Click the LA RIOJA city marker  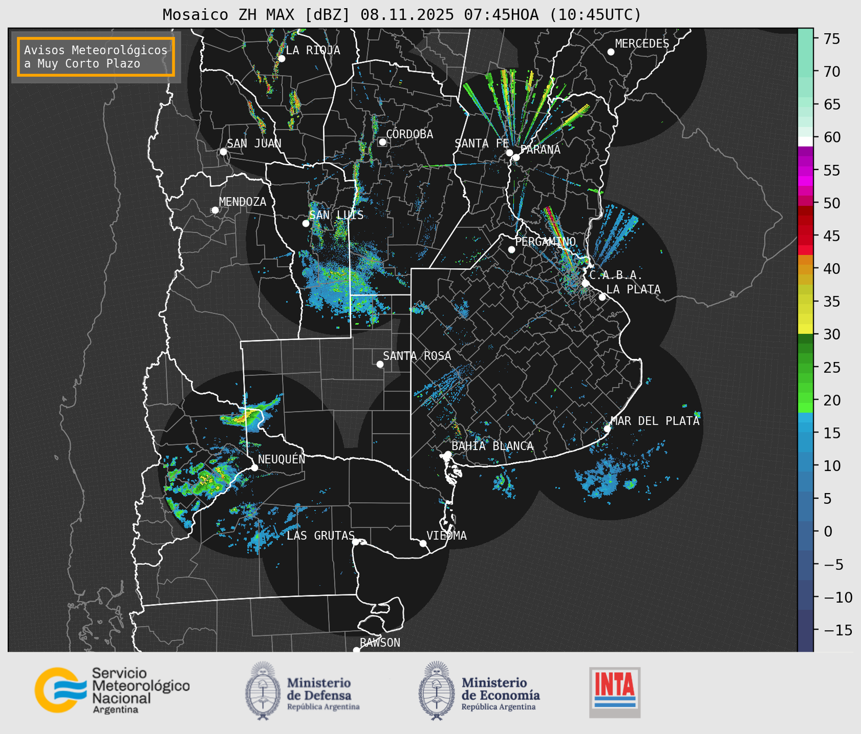281,58
